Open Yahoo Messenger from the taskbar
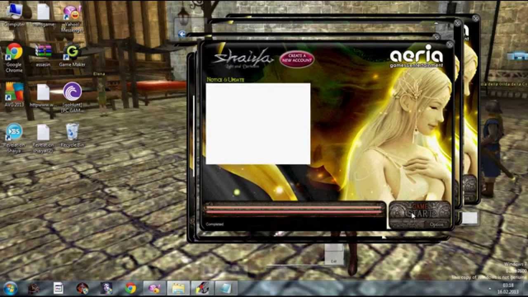The image size is (528, 297). (155, 288)
